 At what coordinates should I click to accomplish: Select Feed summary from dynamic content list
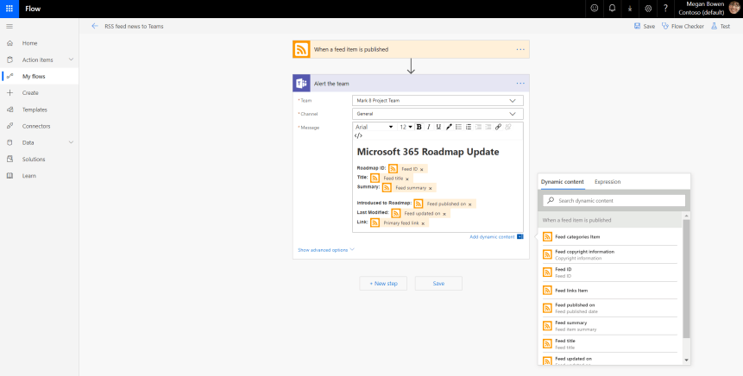point(571,324)
